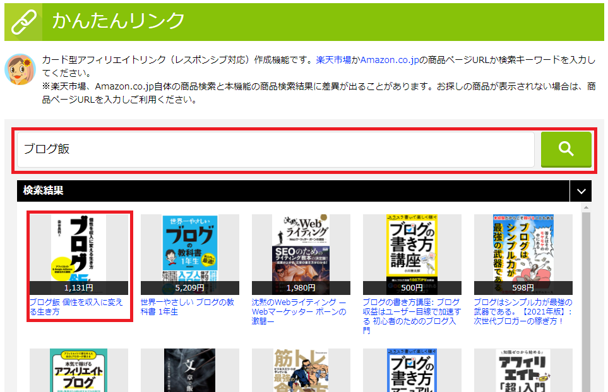Collapse the 検索結果 panel chevron
This screenshot has width=608, height=392.
click(x=581, y=191)
